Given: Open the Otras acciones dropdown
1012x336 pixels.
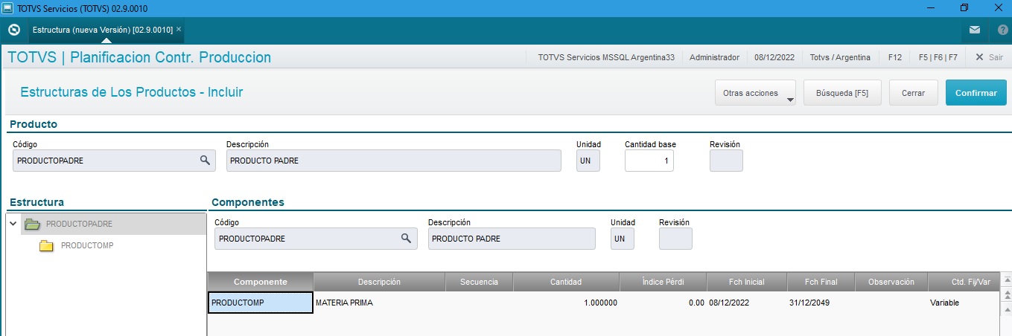Looking at the screenshot, I should [x=755, y=93].
